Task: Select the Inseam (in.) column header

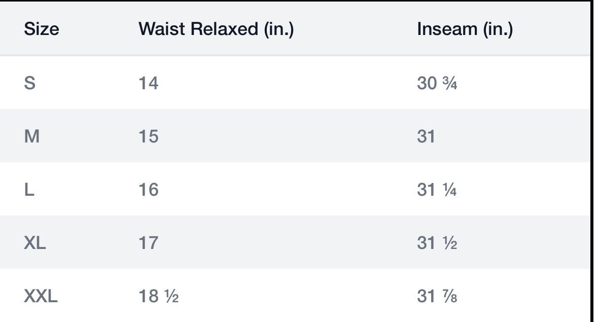Action: pyautogui.click(x=465, y=29)
